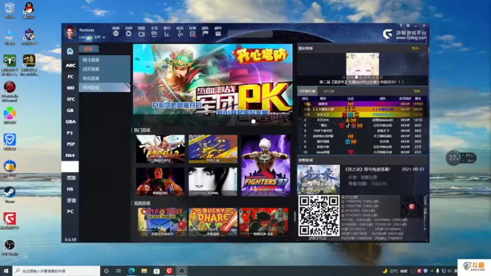Select first dot of the event carousel
Image resolution: width=491 pixels, height=276 pixels.
[x=344, y=77]
